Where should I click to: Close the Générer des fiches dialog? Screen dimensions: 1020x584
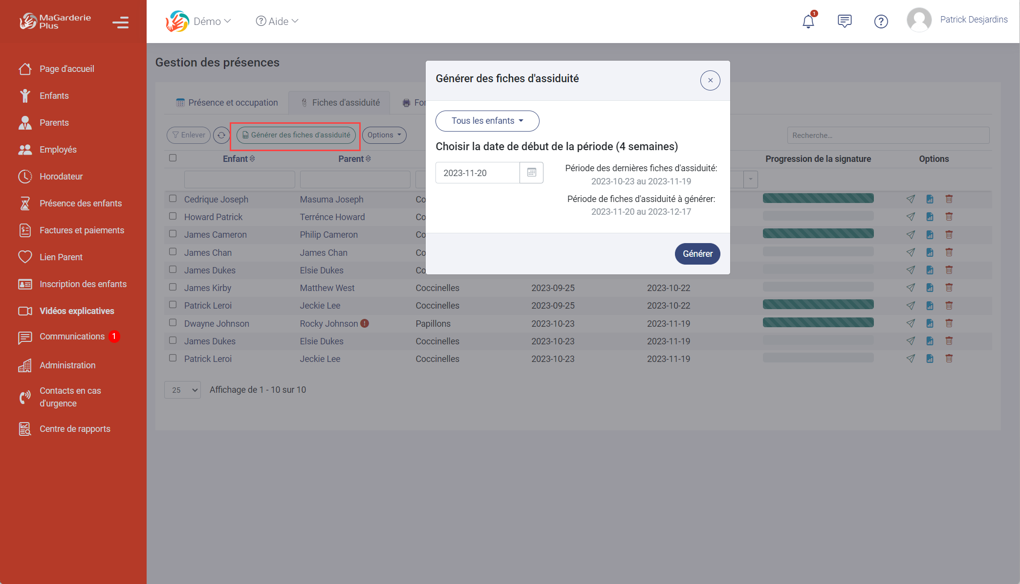710,80
